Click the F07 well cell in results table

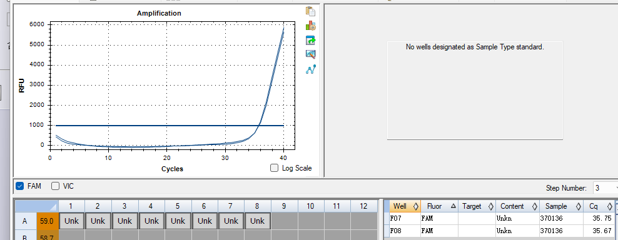pos(405,218)
